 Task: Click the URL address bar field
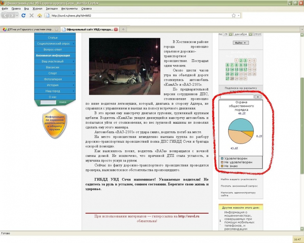(139, 16)
